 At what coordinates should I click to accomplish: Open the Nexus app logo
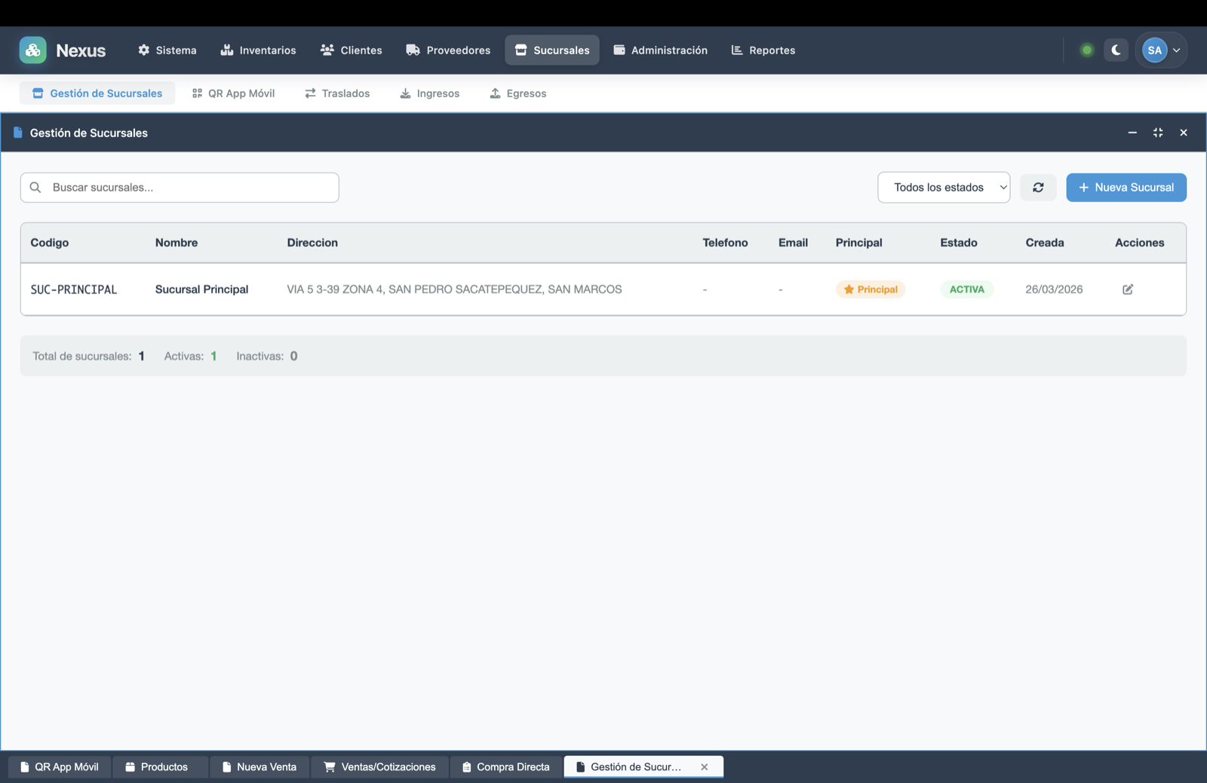click(x=33, y=50)
